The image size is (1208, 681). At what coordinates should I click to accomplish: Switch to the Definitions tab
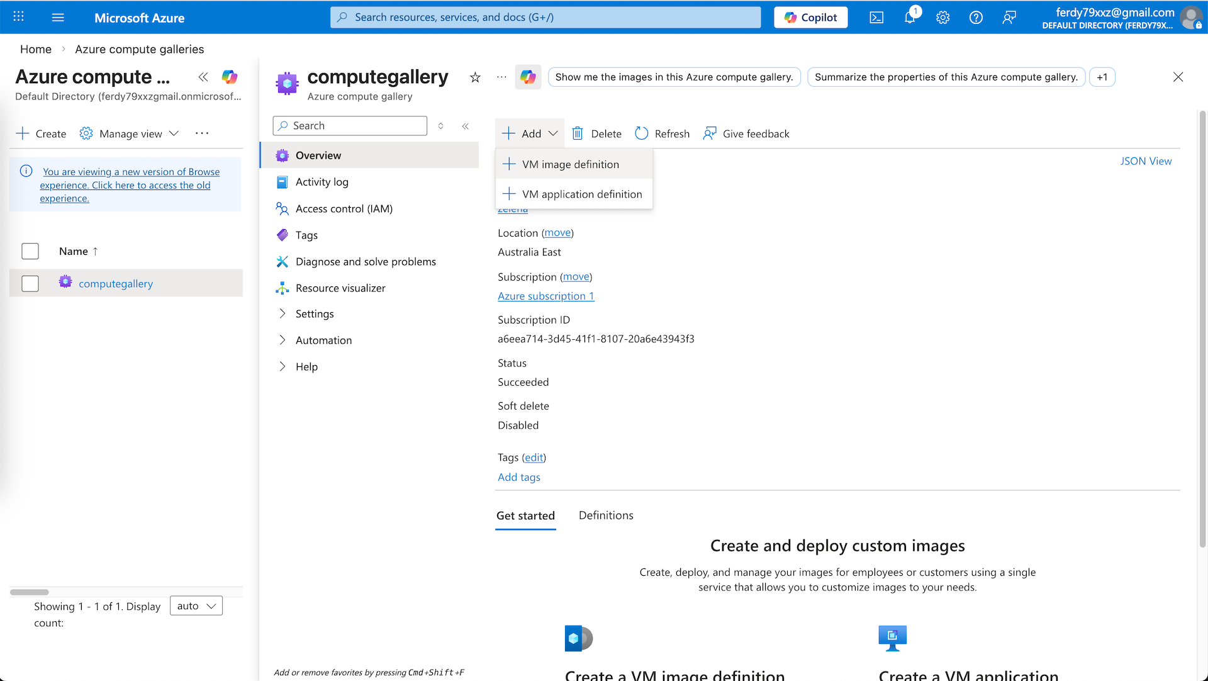[606, 515]
